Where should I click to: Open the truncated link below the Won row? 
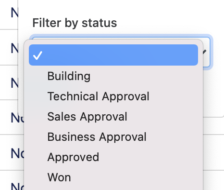pos(17,187)
